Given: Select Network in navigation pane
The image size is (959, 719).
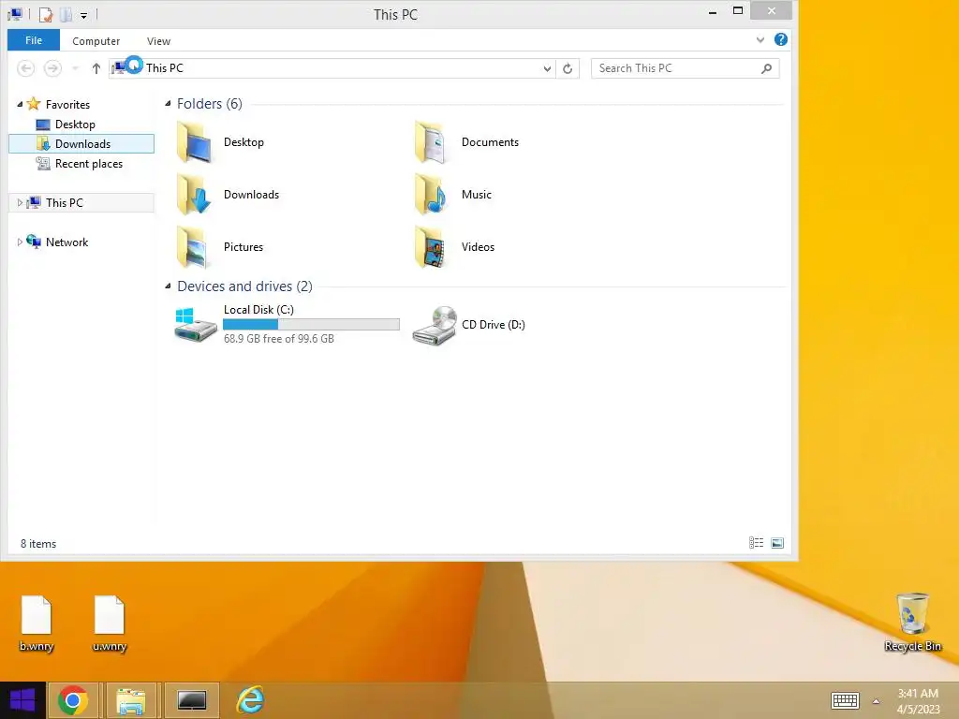Looking at the screenshot, I should (66, 242).
